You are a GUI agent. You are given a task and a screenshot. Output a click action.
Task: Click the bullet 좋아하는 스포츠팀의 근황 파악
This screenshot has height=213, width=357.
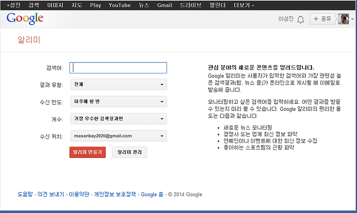pos(259,147)
